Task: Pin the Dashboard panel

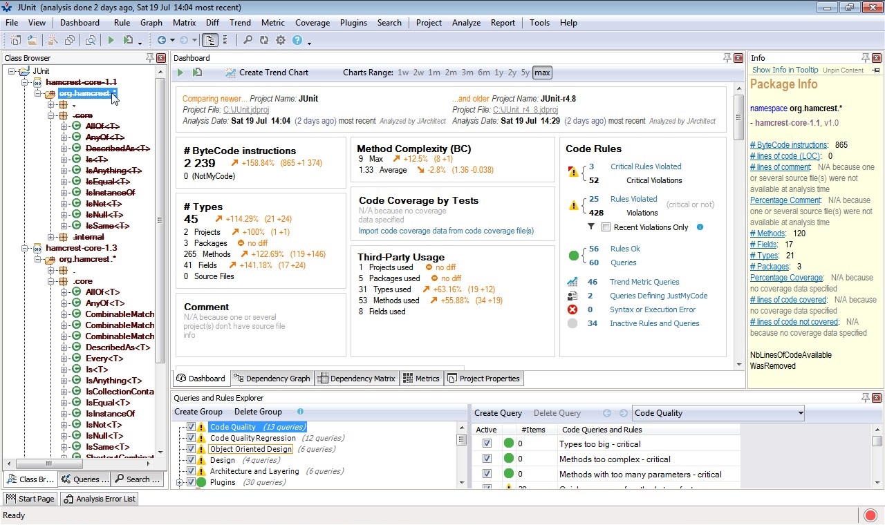Action: point(727,58)
